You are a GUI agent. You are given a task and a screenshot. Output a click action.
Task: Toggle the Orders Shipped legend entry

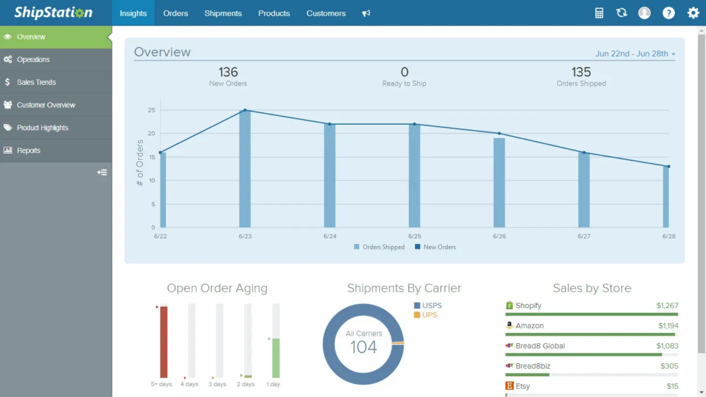(x=378, y=247)
